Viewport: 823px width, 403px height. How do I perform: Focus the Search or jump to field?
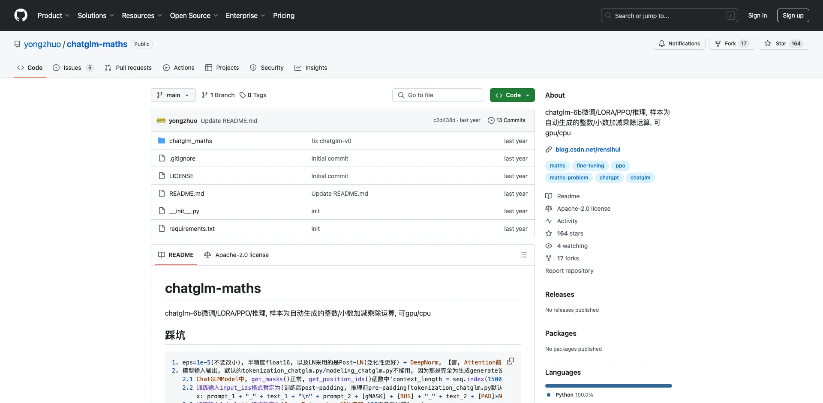670,15
